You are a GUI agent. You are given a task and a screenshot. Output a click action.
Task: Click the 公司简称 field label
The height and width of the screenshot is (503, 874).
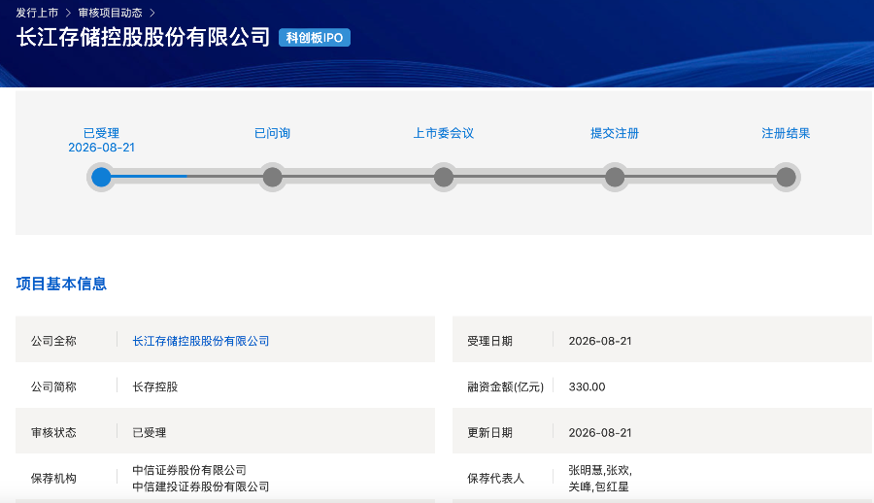coord(53,386)
